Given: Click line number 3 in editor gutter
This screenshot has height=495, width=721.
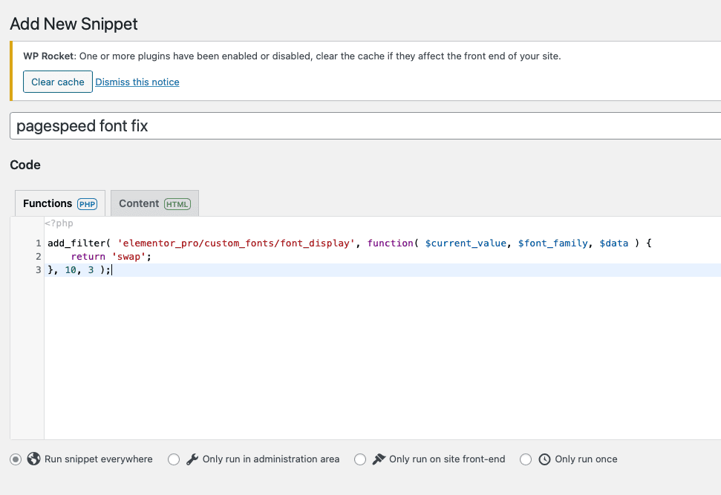Looking at the screenshot, I should tap(39, 270).
